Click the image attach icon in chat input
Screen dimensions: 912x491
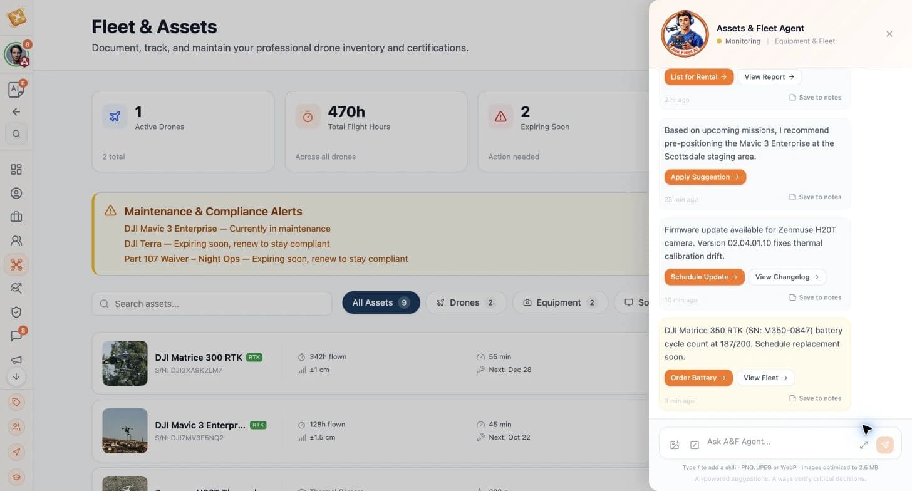point(675,445)
